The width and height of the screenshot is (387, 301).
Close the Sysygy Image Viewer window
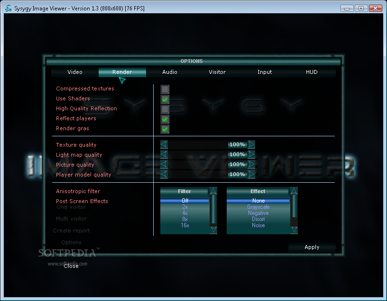coord(376,9)
